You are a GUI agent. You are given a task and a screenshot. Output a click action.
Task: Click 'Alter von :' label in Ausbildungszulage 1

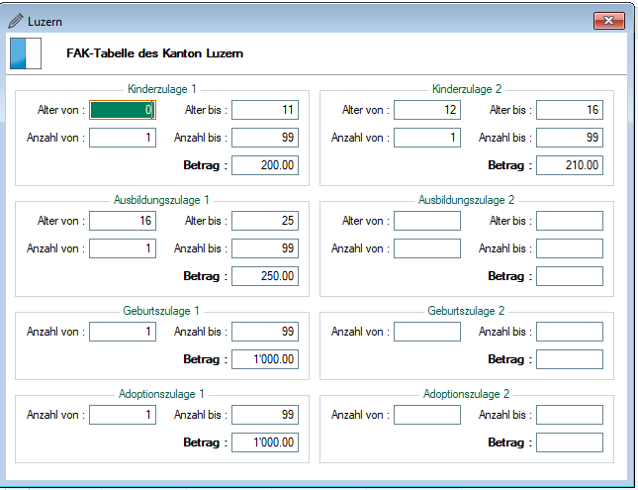pos(61,221)
